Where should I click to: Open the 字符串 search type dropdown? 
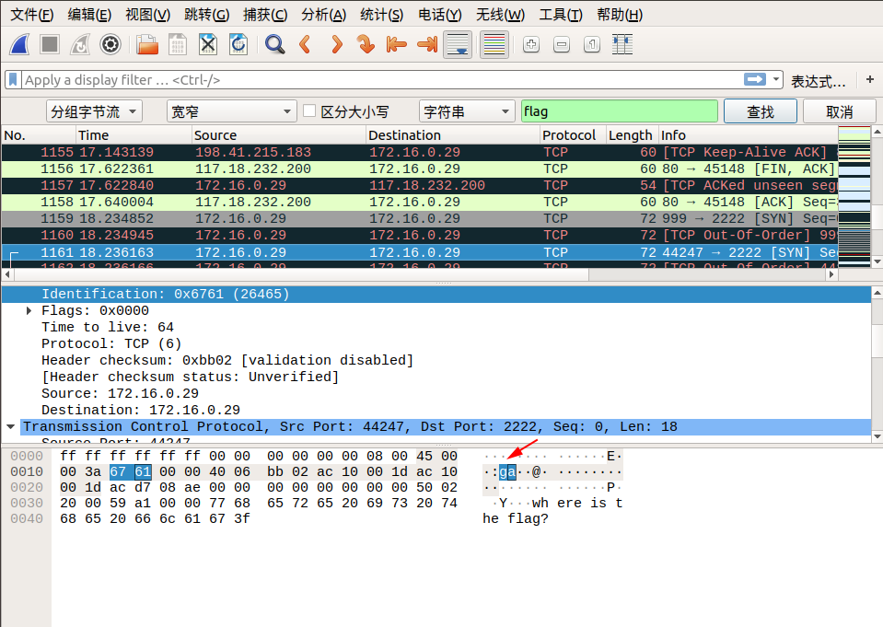[x=467, y=111]
